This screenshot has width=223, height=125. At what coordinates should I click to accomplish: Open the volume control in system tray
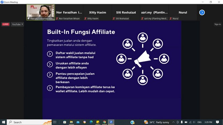coord(194,122)
